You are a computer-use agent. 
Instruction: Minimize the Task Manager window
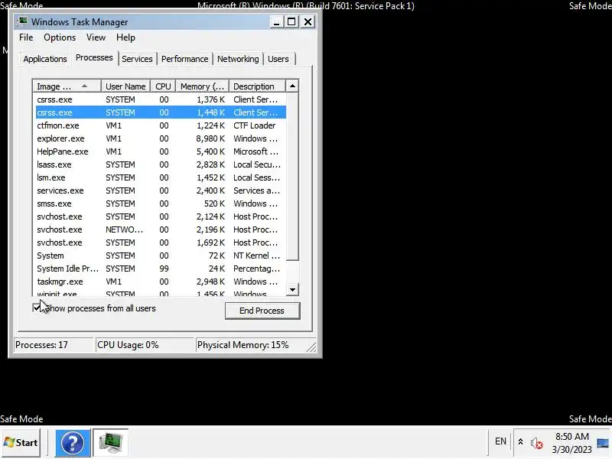pyautogui.click(x=276, y=22)
